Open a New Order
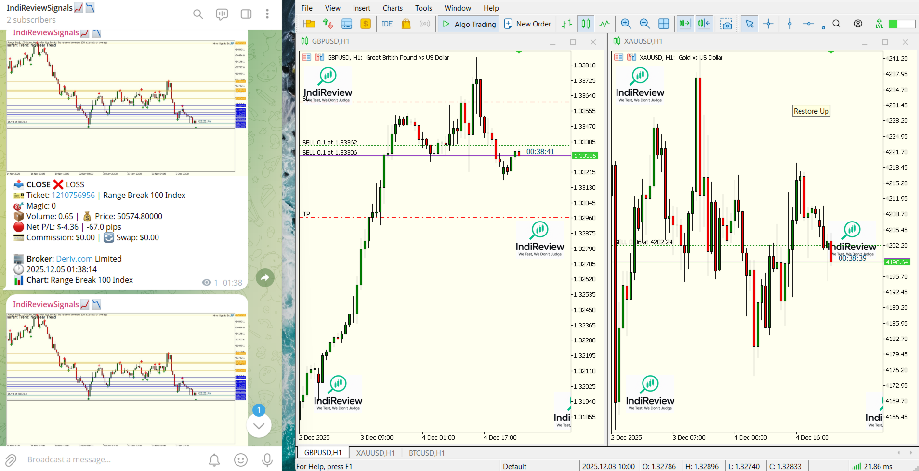 pos(527,24)
